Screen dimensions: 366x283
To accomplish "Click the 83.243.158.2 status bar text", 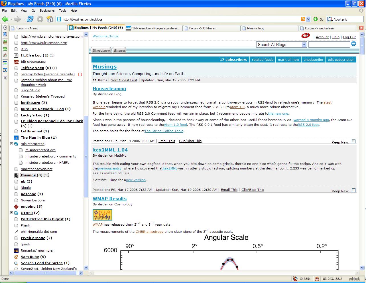I will (333, 279).
